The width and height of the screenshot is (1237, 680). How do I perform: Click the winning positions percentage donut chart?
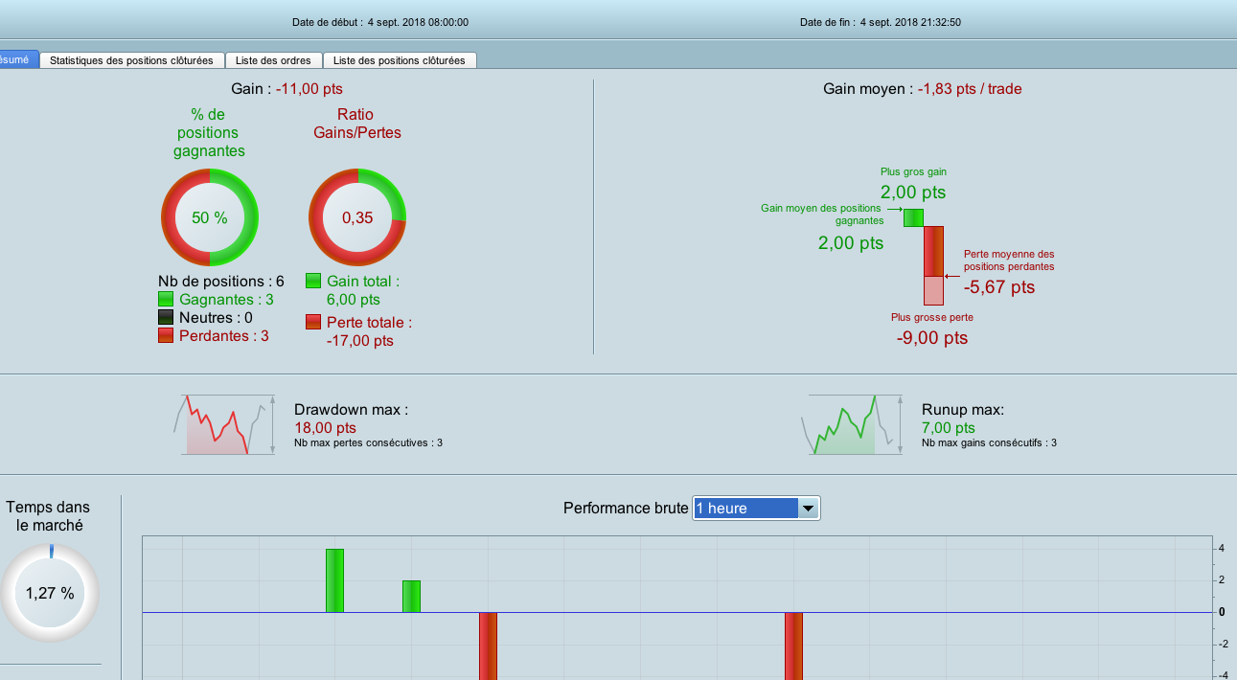pyautogui.click(x=210, y=217)
